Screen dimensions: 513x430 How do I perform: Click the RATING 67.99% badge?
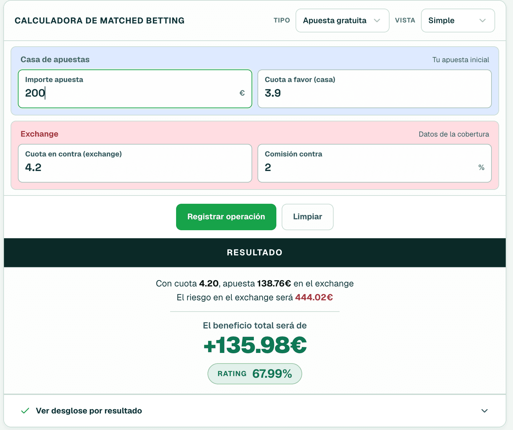point(255,374)
